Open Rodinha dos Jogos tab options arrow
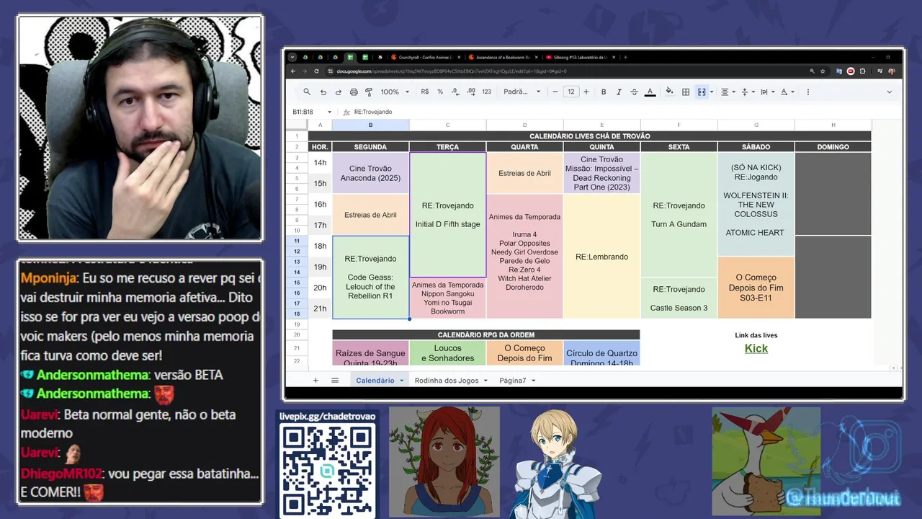 click(485, 381)
